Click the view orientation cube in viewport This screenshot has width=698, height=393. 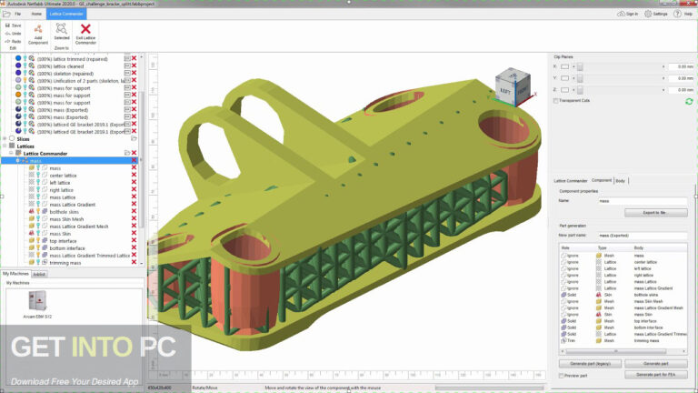point(513,87)
